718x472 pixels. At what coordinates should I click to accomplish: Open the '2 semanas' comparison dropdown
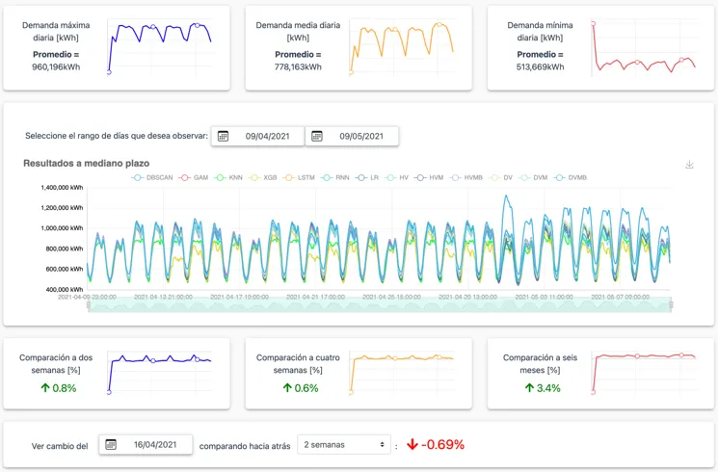point(346,445)
